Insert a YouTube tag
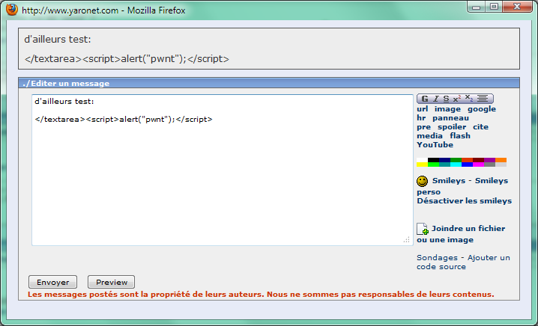538x326 pixels. pos(435,145)
